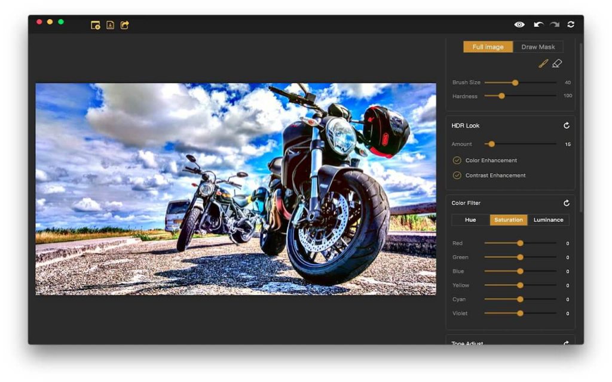Enable Color Enhancement
The height and width of the screenshot is (382, 612).
457,160
